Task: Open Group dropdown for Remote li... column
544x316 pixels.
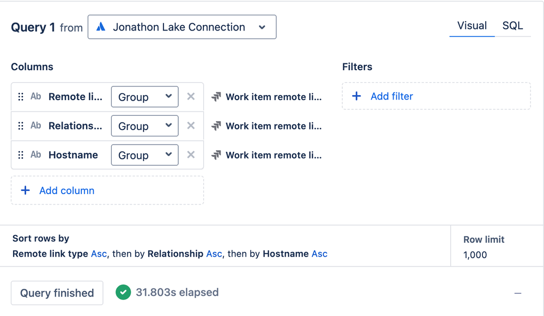Action: pyautogui.click(x=144, y=97)
